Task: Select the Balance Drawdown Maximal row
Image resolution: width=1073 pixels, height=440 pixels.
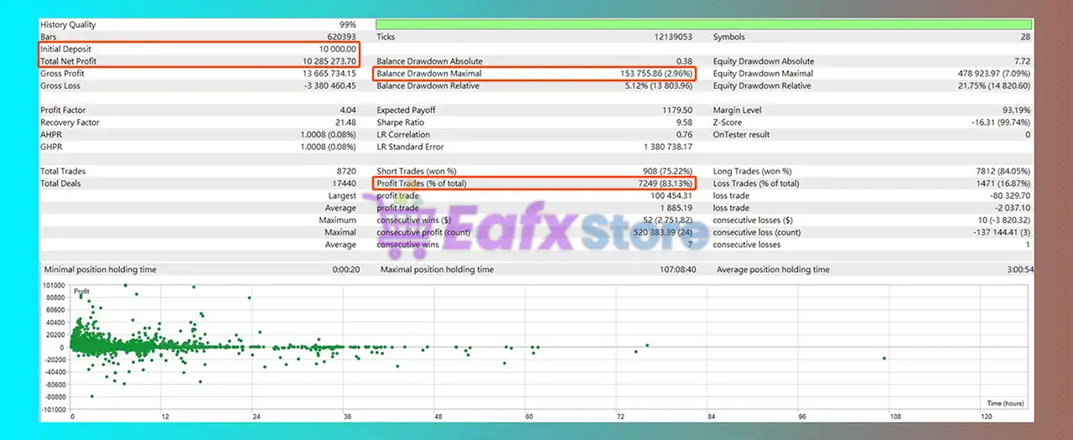Action: (x=534, y=74)
